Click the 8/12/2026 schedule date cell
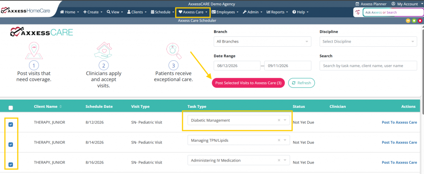 (x=94, y=122)
